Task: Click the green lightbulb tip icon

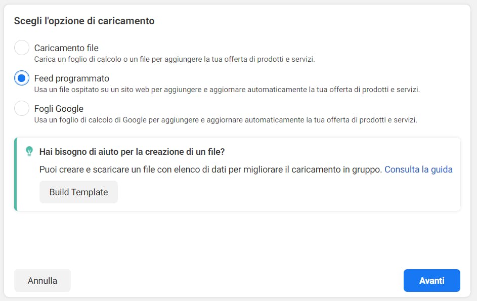Action: [29, 151]
